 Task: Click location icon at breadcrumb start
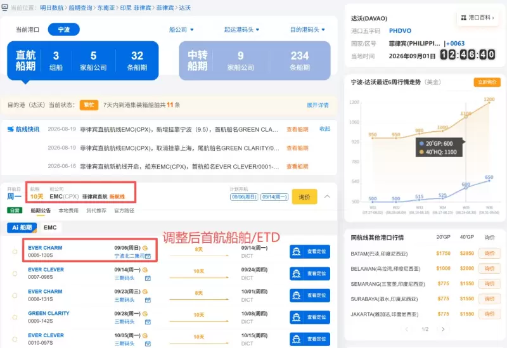pos(5,7)
